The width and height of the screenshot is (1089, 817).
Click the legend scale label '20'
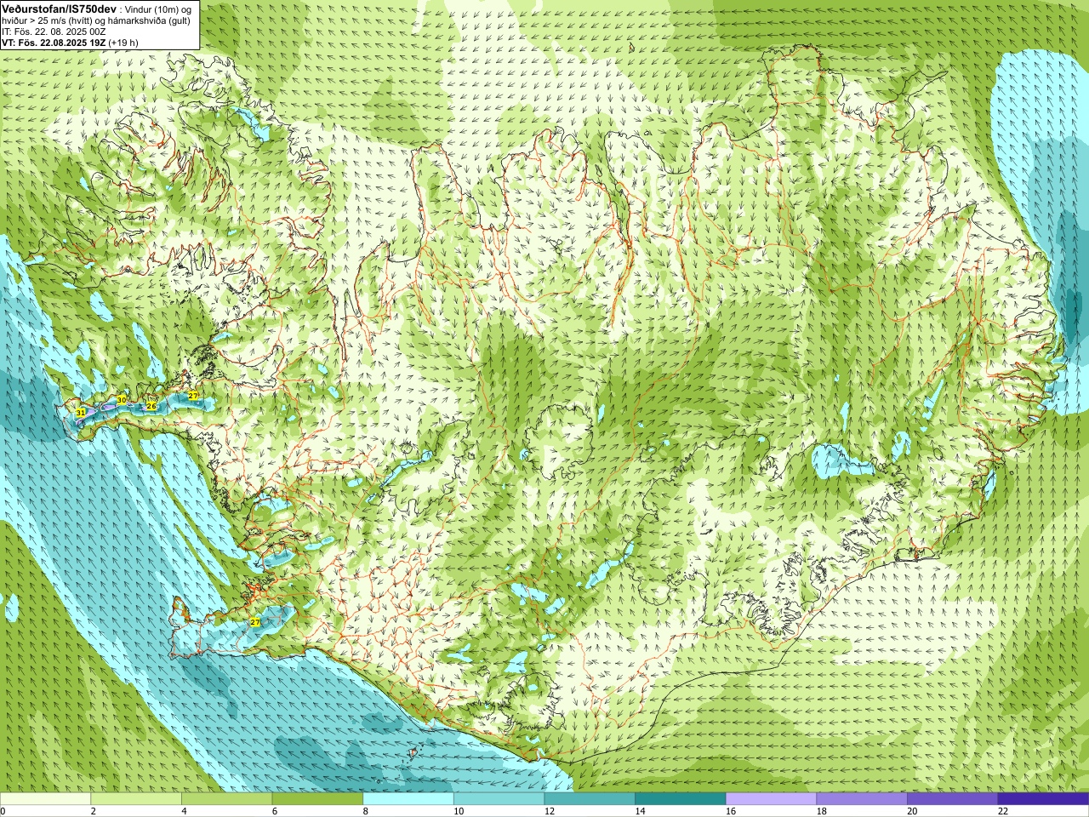pyautogui.click(x=912, y=812)
